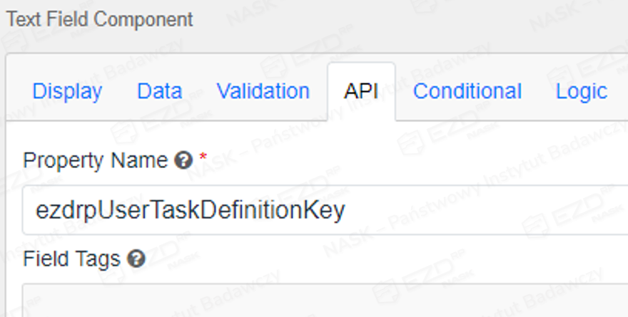Open the Data tab

pyautogui.click(x=159, y=91)
